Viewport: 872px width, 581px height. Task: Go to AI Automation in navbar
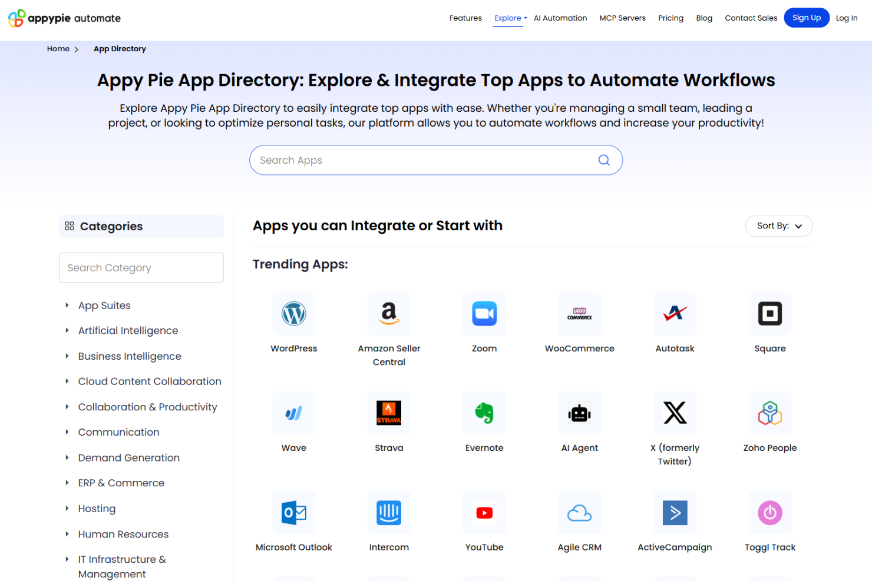click(x=560, y=18)
